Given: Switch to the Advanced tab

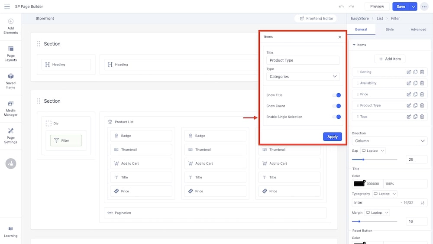Looking at the screenshot, I should [x=418, y=29].
